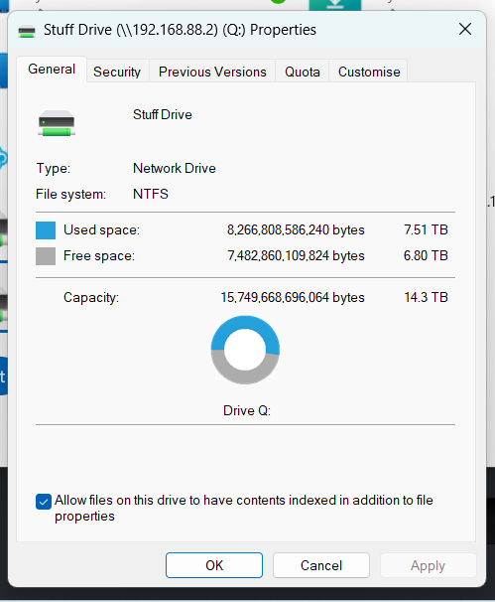Image resolution: width=495 pixels, height=602 pixels.
Task: Open the Customise tab
Action: click(x=369, y=72)
